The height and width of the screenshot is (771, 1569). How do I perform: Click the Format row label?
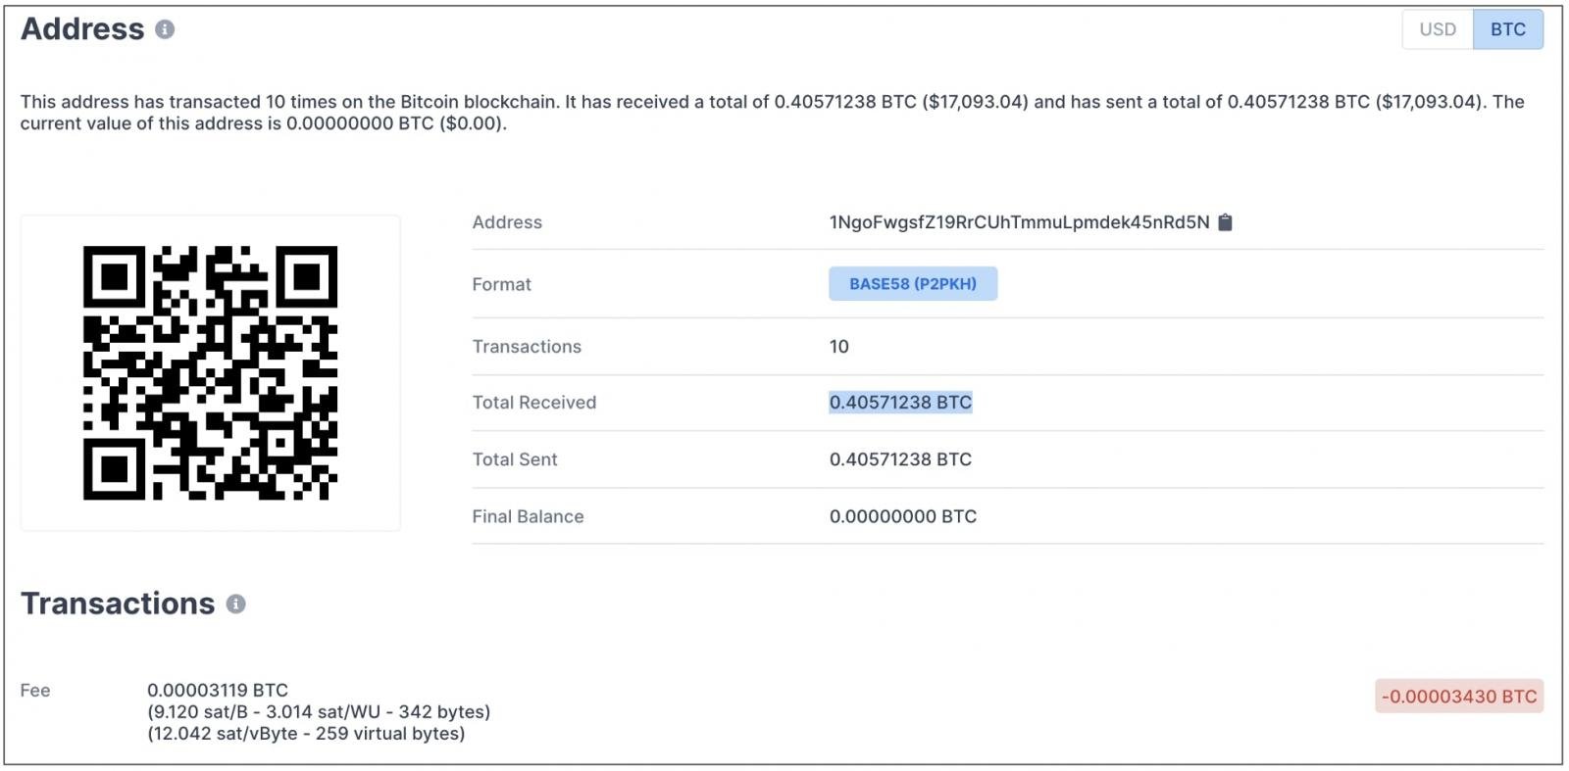(x=501, y=284)
